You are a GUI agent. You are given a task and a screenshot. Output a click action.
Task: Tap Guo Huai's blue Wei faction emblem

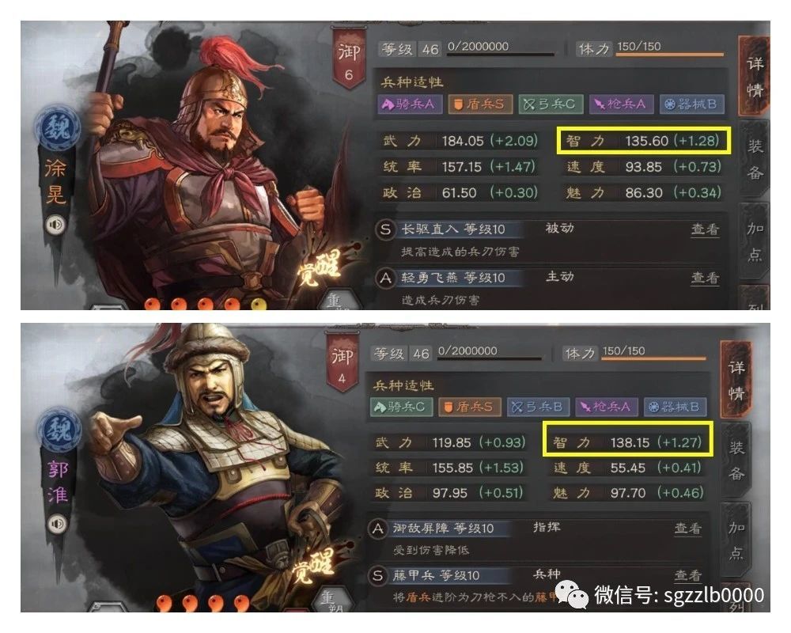pyautogui.click(x=59, y=430)
